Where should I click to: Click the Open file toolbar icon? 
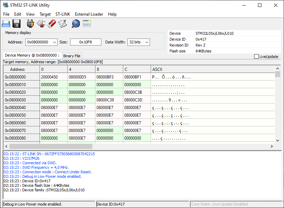click(6, 24)
